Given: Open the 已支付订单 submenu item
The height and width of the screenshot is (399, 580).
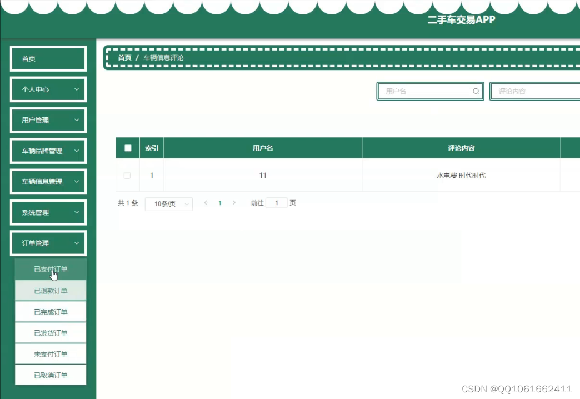Looking at the screenshot, I should 50,269.
